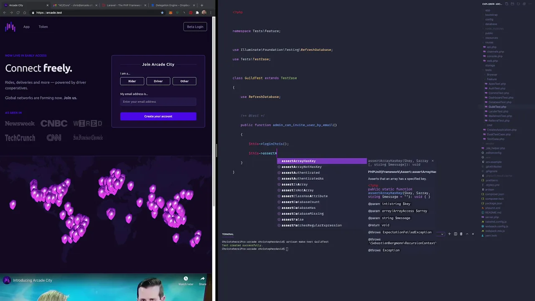This screenshot has height=301, width=535.
Task: Click the New File icon in Explorer
Action: [507, 4]
